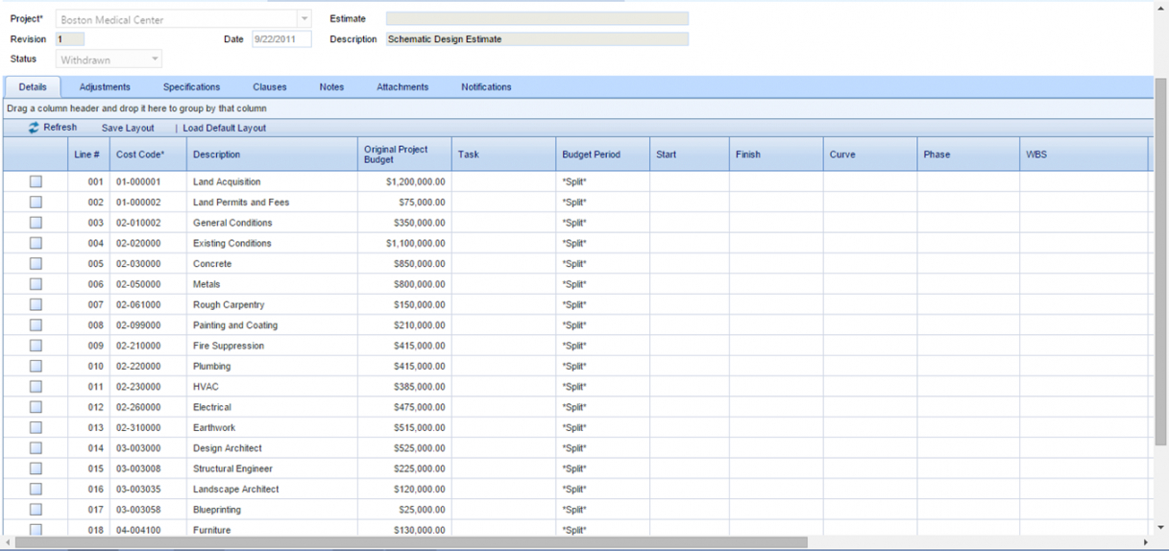
Task: Toggle checkbox for Design Architect line 014
Action: 36,448
